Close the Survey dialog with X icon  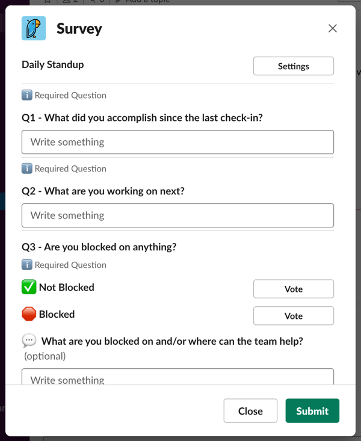click(x=333, y=28)
